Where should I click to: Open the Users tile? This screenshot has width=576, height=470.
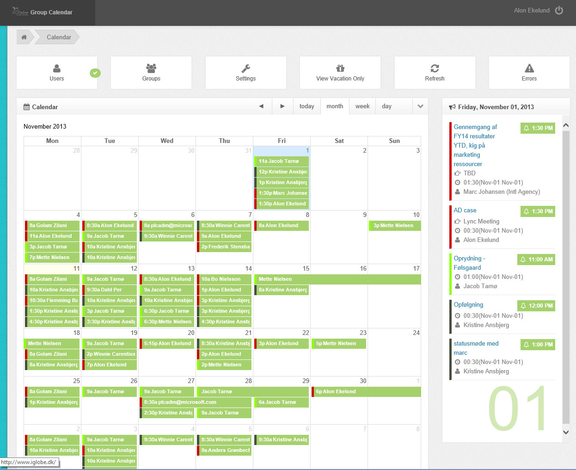coord(56,73)
